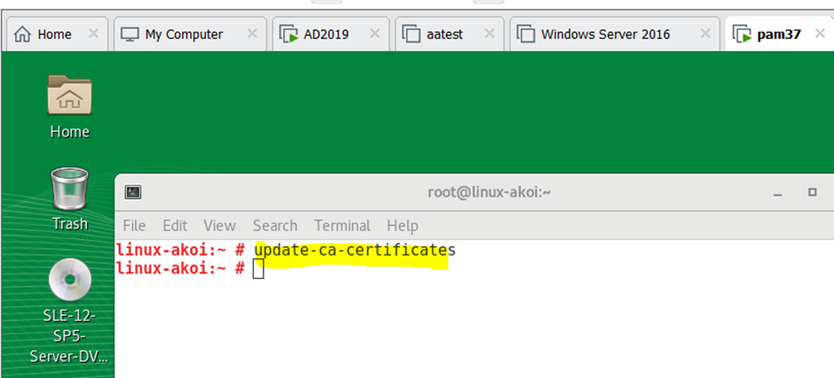
Task: Close the My Computer tab
Action: (252, 35)
